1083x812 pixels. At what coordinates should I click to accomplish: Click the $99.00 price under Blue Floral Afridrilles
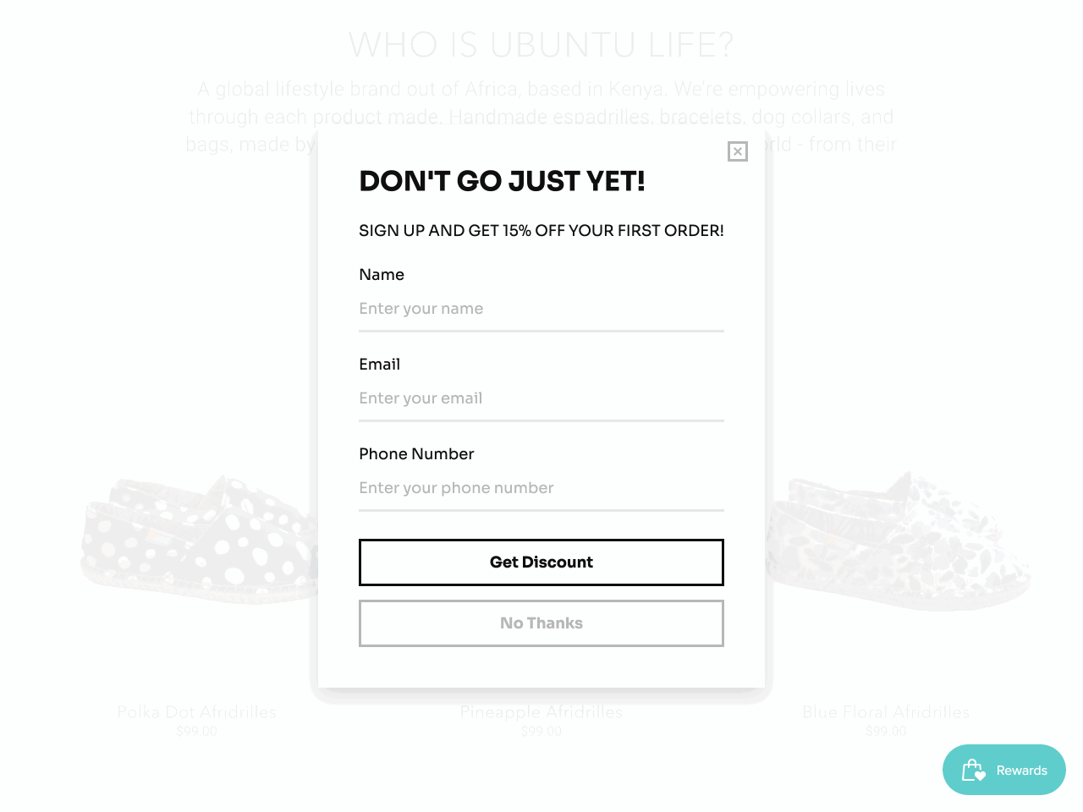click(886, 731)
